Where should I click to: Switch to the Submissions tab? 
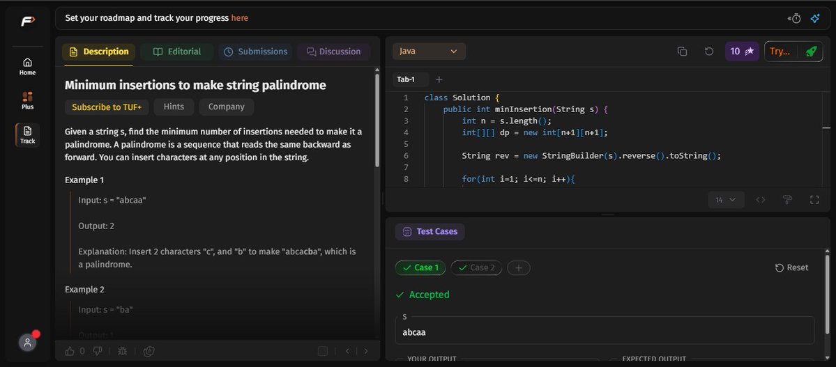(x=255, y=52)
